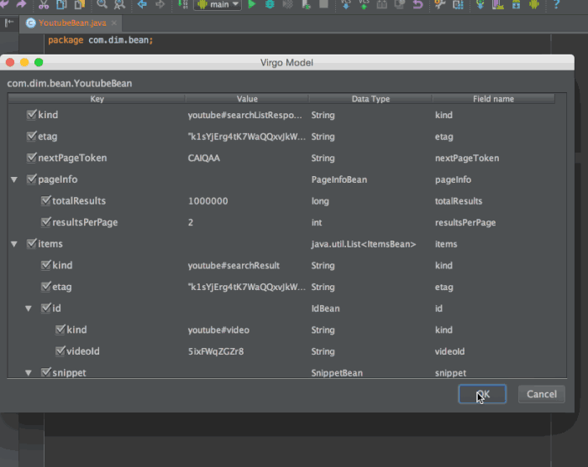This screenshot has width=588, height=467.
Task: Collapse the items tree node
Action: 14,244
